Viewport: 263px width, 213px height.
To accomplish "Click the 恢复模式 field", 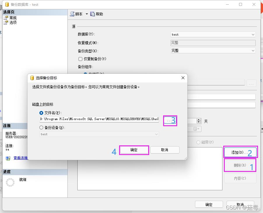I will [x=213, y=43].
